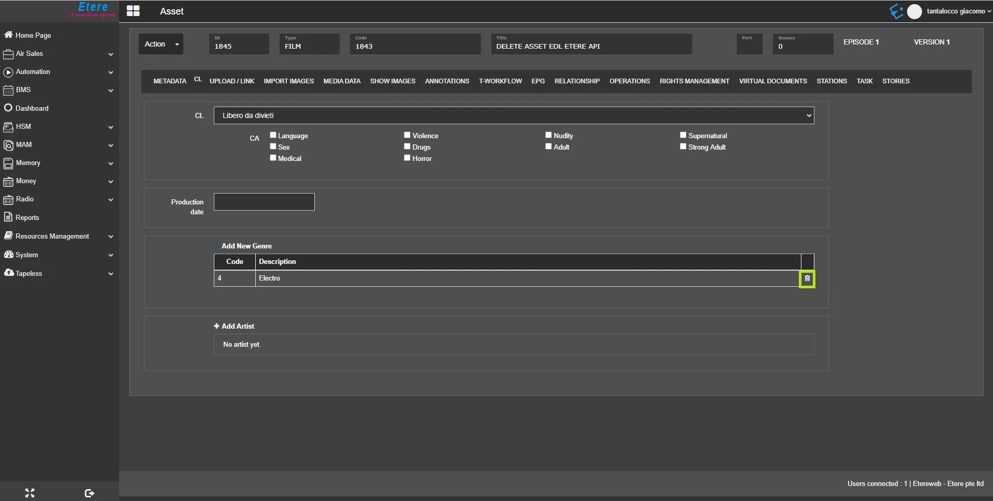Expand the Action dropdown button

coord(161,44)
